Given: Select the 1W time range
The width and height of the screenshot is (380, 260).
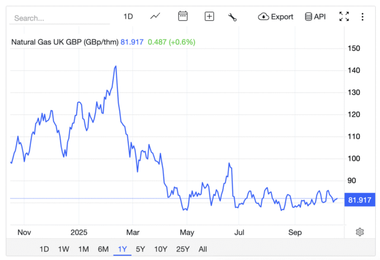Looking at the screenshot, I should pyautogui.click(x=64, y=249).
